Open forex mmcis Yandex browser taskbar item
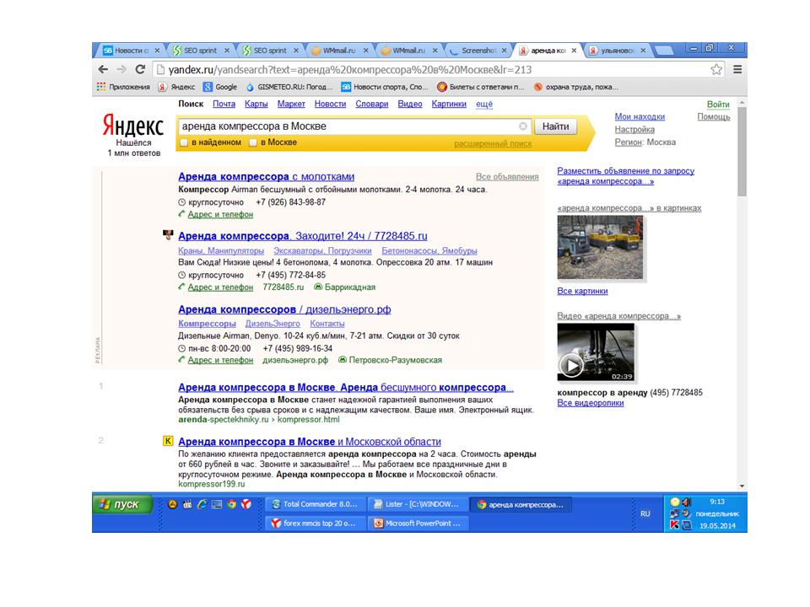Screen dimensions: 810x607 pyautogui.click(x=315, y=524)
